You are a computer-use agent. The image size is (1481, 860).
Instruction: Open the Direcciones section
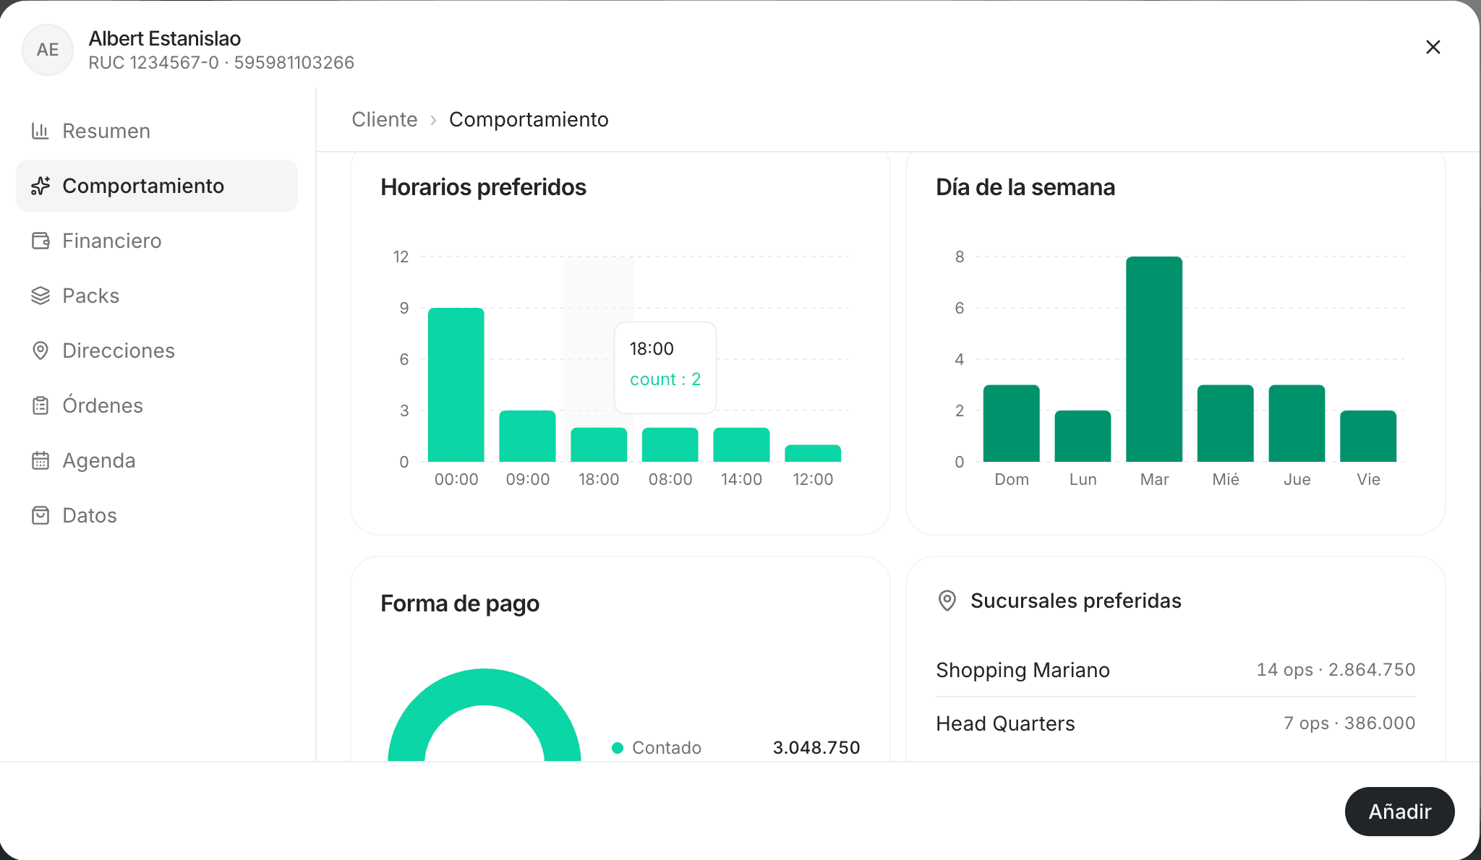click(157, 351)
